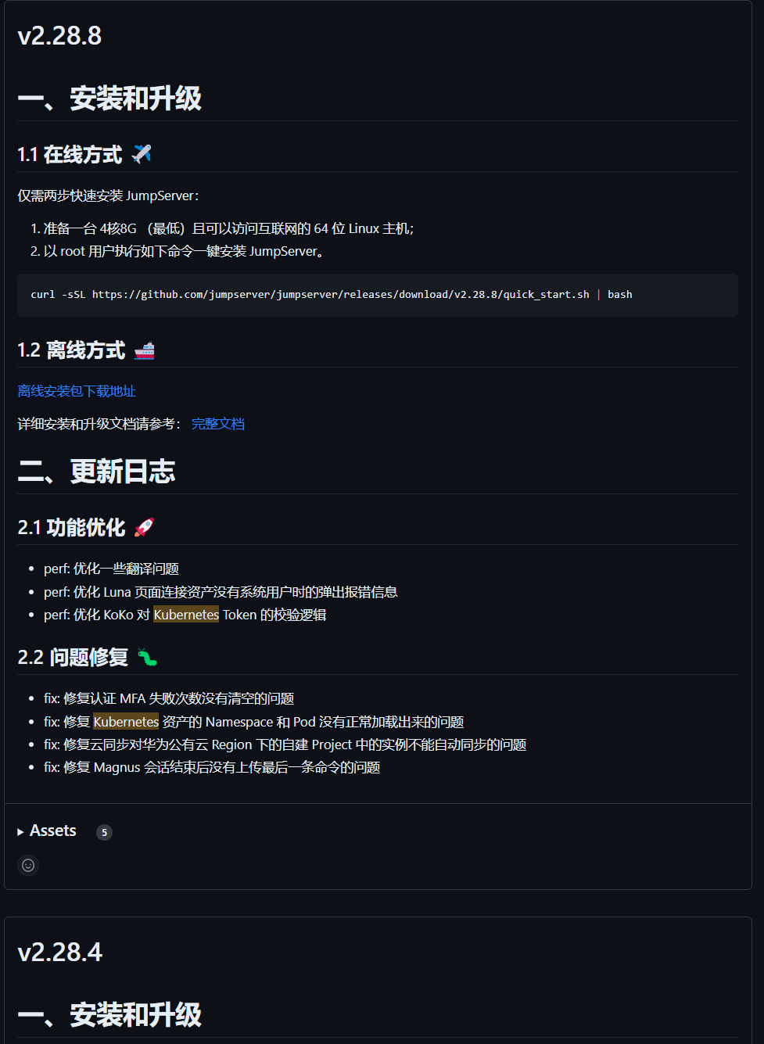The height and width of the screenshot is (1044, 764).
Task: Expand the Assets disclosure triangle
Action: pos(20,832)
